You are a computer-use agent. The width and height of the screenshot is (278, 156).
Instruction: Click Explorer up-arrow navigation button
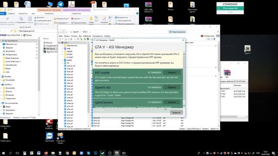(12, 31)
